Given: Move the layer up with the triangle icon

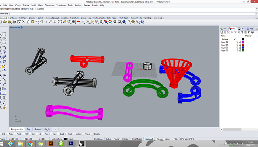Looking at the screenshot, I should coord(232,32).
